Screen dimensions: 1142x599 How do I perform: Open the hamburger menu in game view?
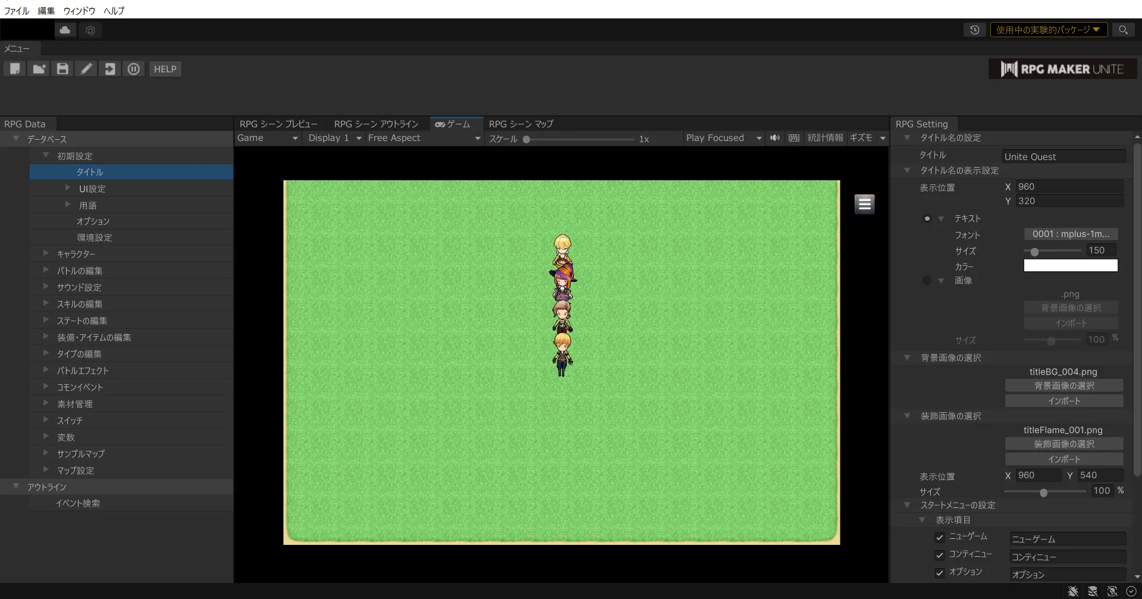point(864,204)
